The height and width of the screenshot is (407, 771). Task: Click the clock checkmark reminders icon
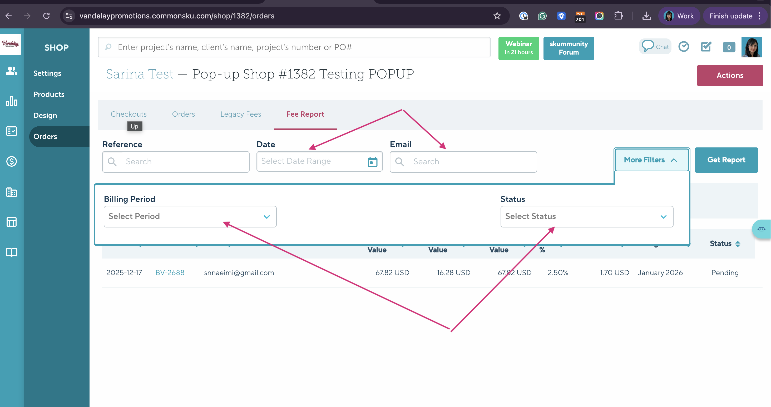pyautogui.click(x=684, y=47)
